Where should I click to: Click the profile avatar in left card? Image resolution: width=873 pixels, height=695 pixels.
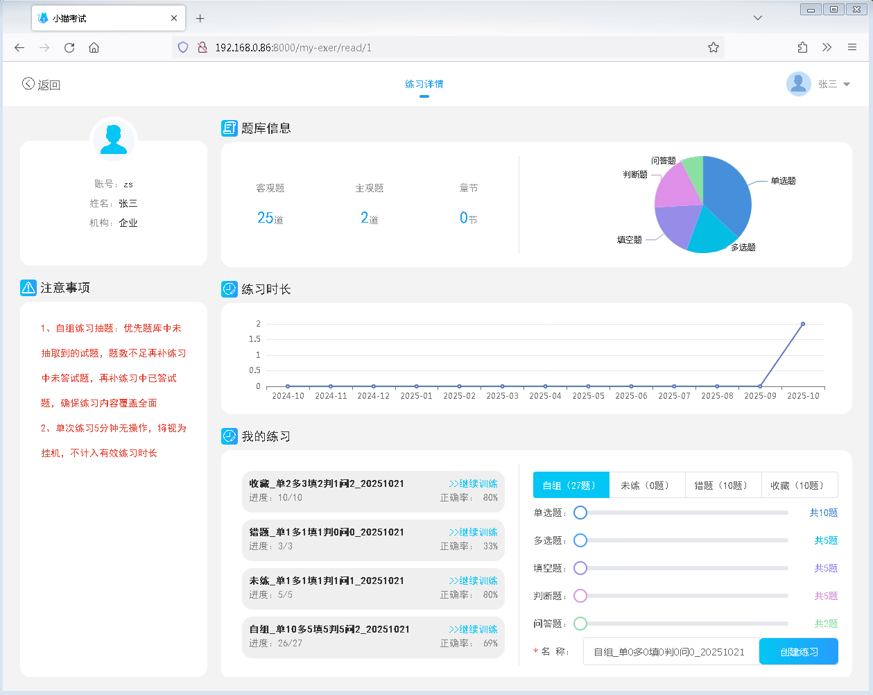(x=114, y=139)
